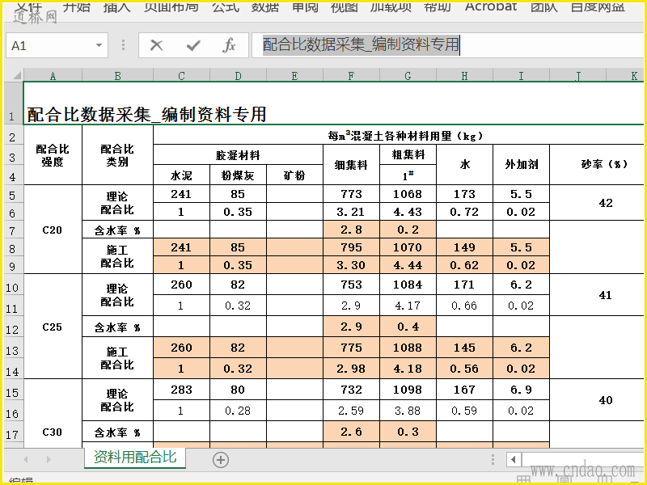Click coarse aggregate value 1068
Screen dimensions: 647x485
408,194
